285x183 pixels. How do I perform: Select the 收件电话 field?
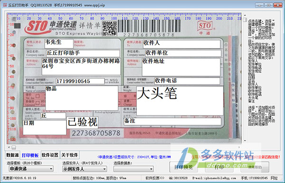point(187,81)
